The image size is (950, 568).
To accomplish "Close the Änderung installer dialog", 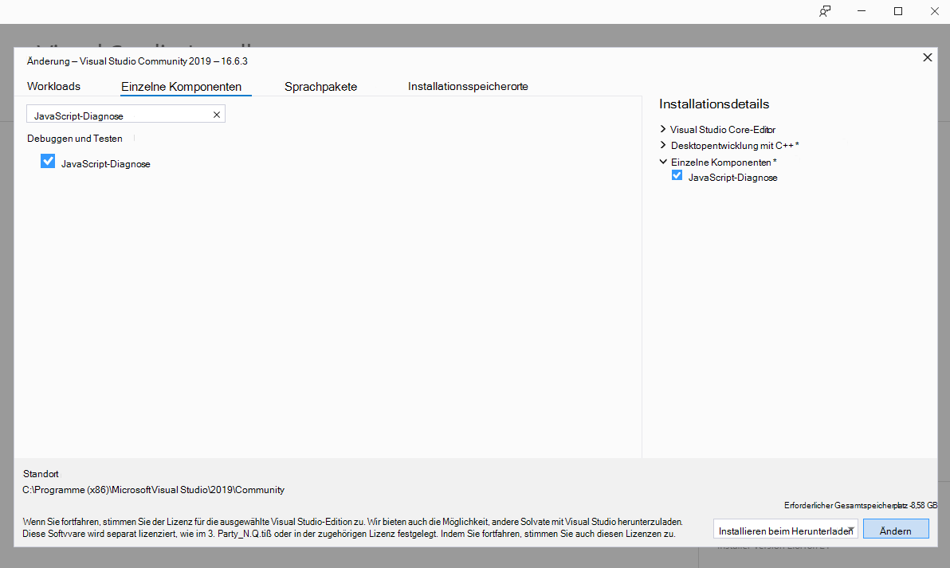I will [x=927, y=57].
